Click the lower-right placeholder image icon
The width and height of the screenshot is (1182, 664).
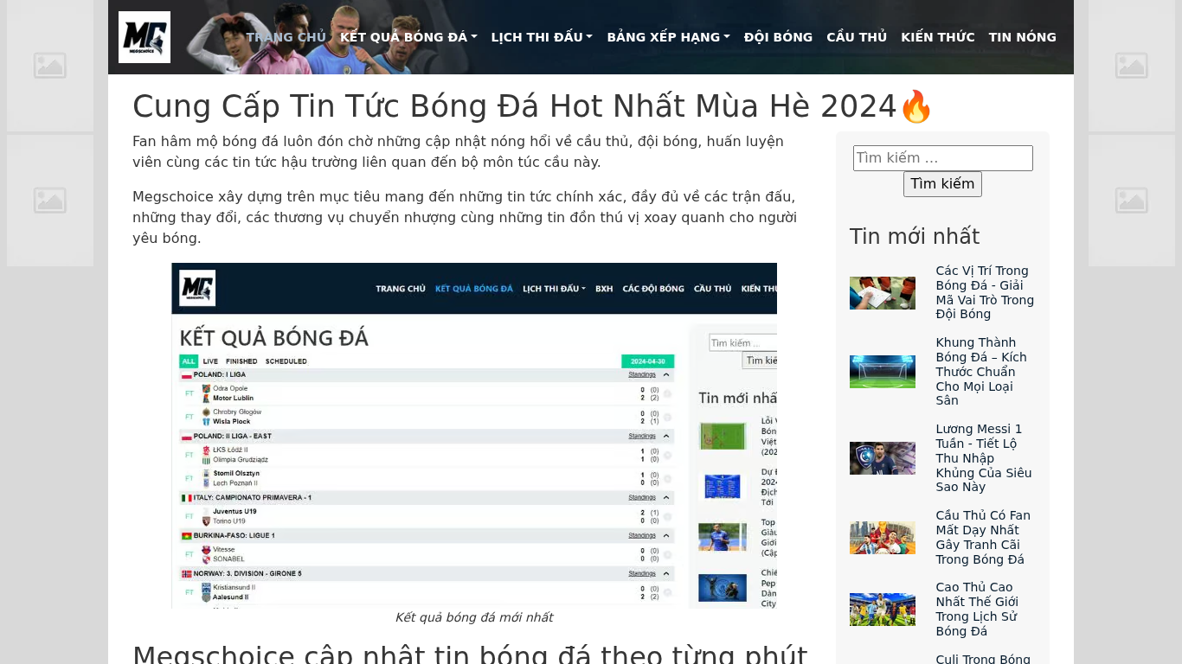coord(1132,201)
